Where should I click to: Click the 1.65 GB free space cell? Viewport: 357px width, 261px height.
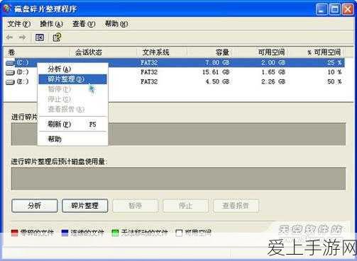(x=273, y=72)
